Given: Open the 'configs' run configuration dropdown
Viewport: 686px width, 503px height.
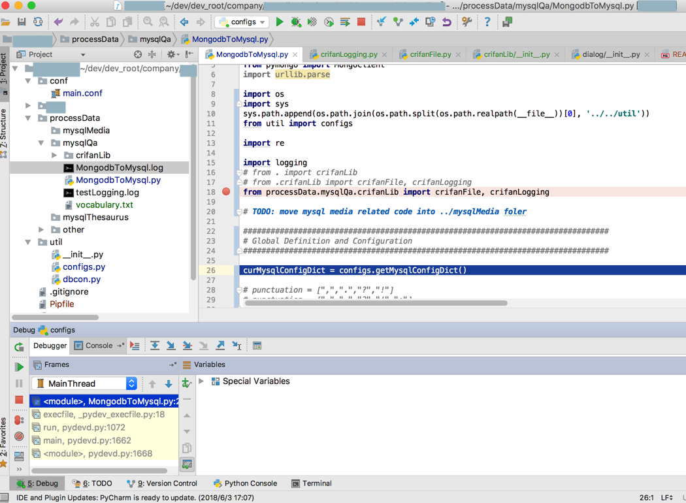Looking at the screenshot, I should tap(242, 22).
